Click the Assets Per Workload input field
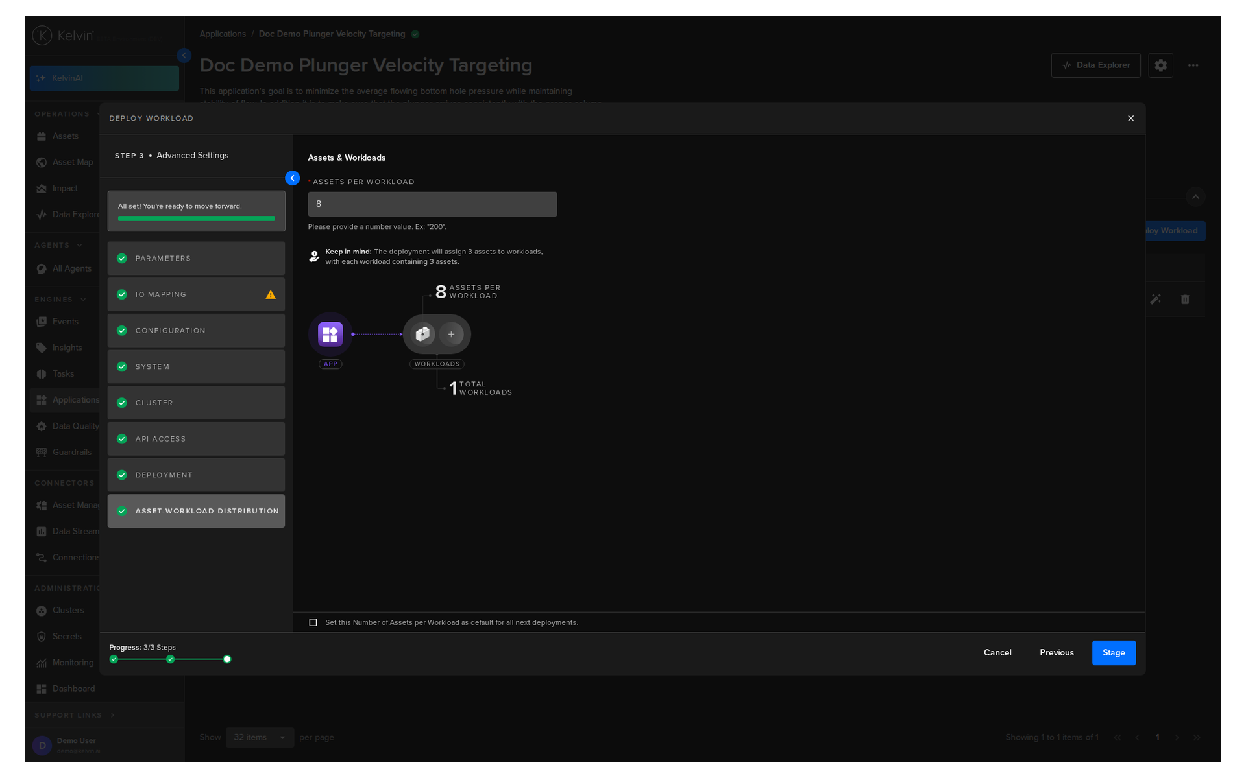Screen dimensions: 1246x778 pos(432,204)
